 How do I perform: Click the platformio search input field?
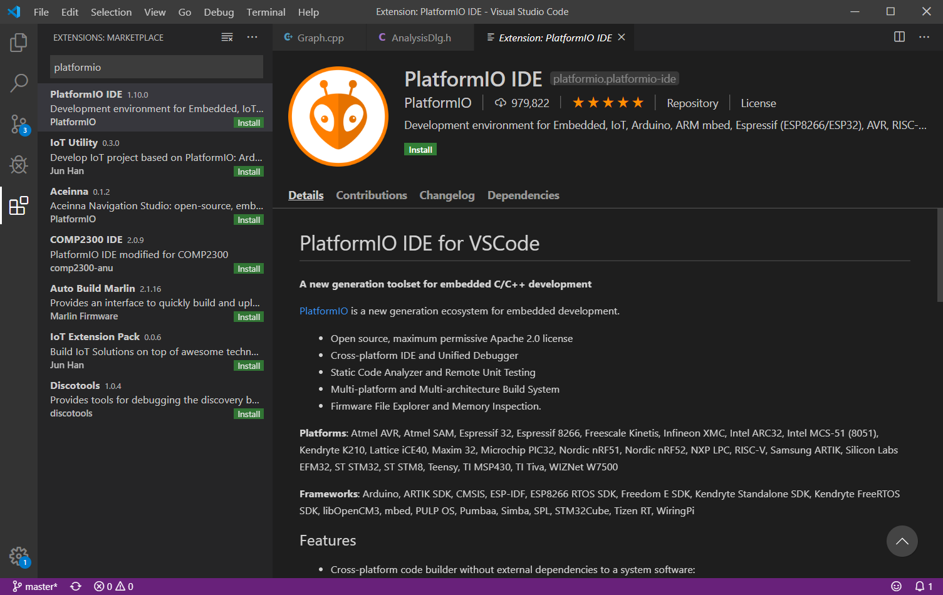(157, 67)
